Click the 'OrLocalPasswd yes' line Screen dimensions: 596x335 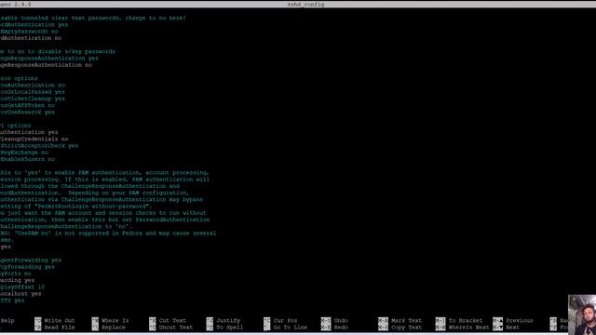point(33,92)
